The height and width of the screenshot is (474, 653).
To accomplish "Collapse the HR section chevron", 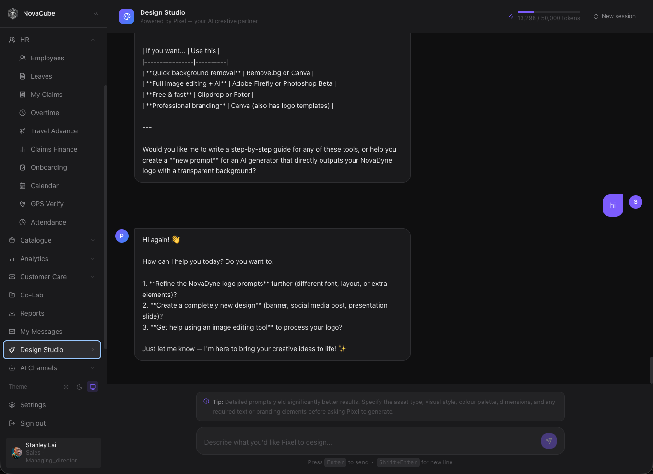I will tap(93, 40).
